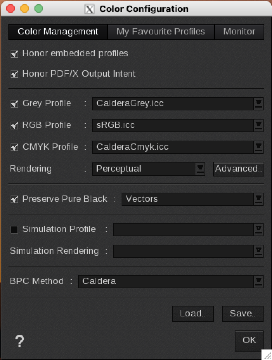This screenshot has width=272, height=360.
Task: Uncheck the CMYK Profile option
Action: click(x=14, y=147)
